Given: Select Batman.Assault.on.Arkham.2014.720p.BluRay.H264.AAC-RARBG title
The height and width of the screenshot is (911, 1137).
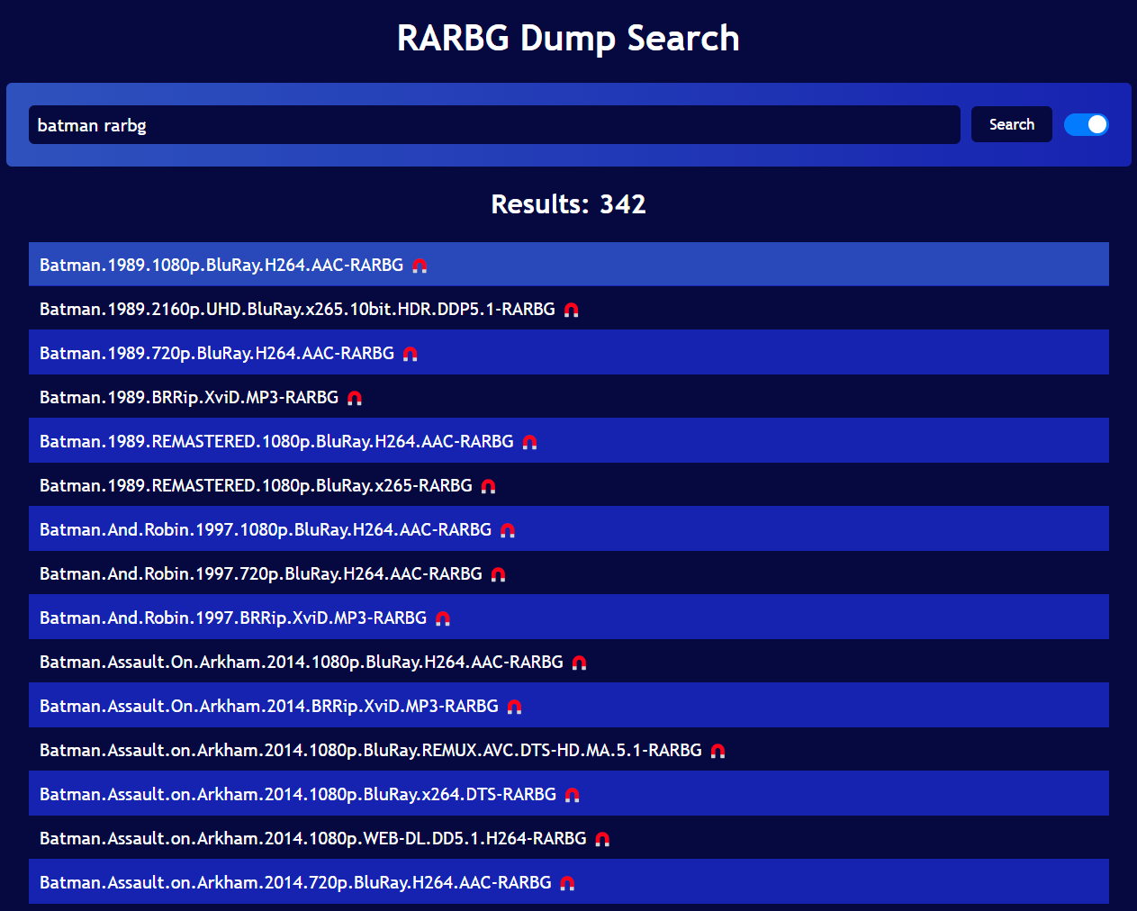Looking at the screenshot, I should [x=295, y=882].
